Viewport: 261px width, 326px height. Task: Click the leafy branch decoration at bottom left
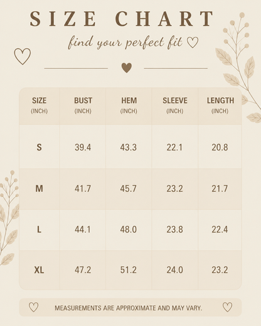pyautogui.click(x=9, y=218)
